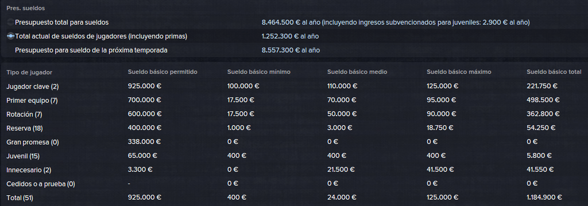This screenshot has height=206, width=588.
Task: Select the Jugador clave (2) row
Action: coord(294,86)
